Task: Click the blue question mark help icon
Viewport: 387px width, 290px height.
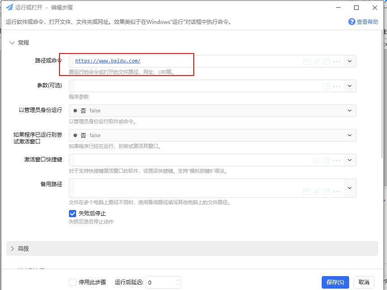Action: tap(352, 22)
